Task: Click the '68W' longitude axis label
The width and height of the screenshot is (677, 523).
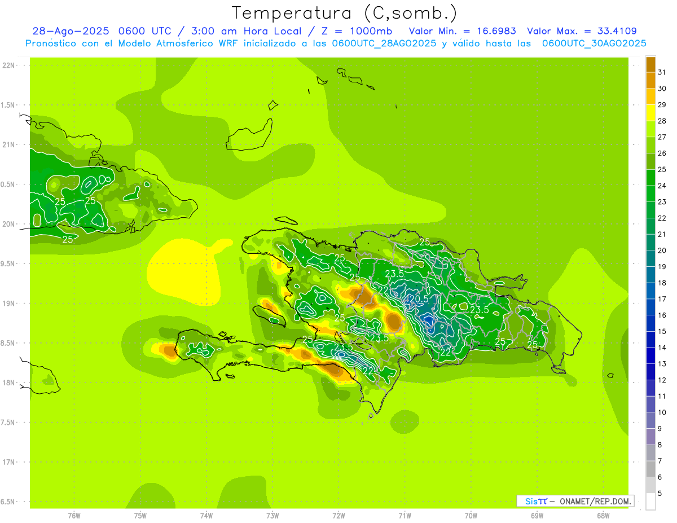Action: (x=603, y=516)
